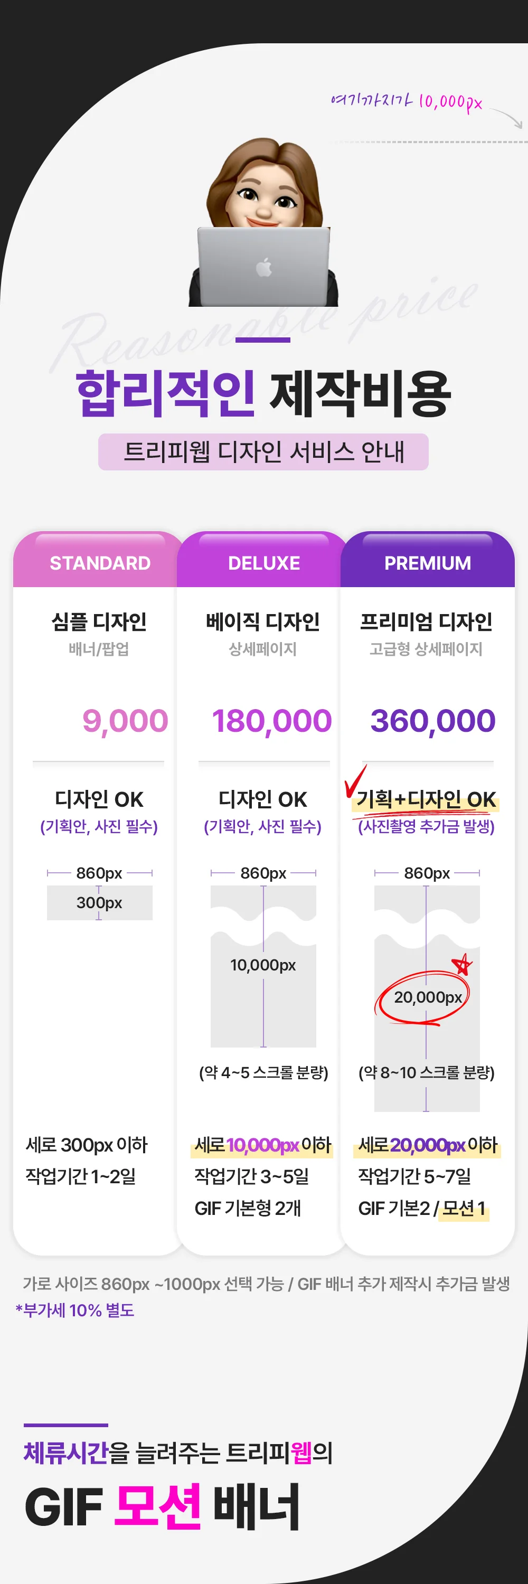Click the 트리피웹 디자인 서비스 안내 pill
This screenshot has width=528, height=1584.
point(263,452)
